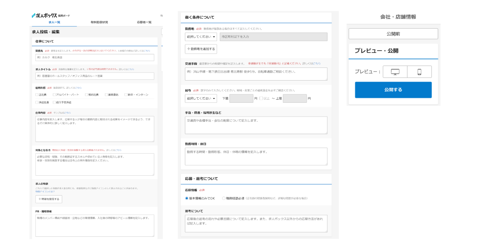480x248 pixels.
Task: Preview the posting in desktop view
Action: [x=395, y=72]
